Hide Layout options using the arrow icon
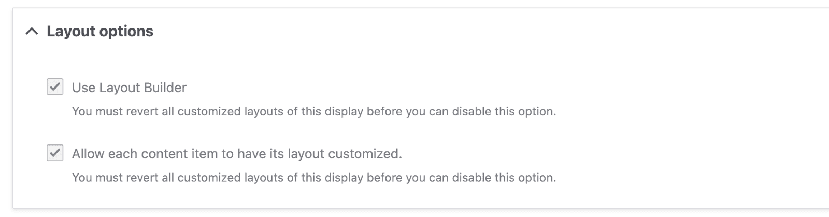 point(32,32)
